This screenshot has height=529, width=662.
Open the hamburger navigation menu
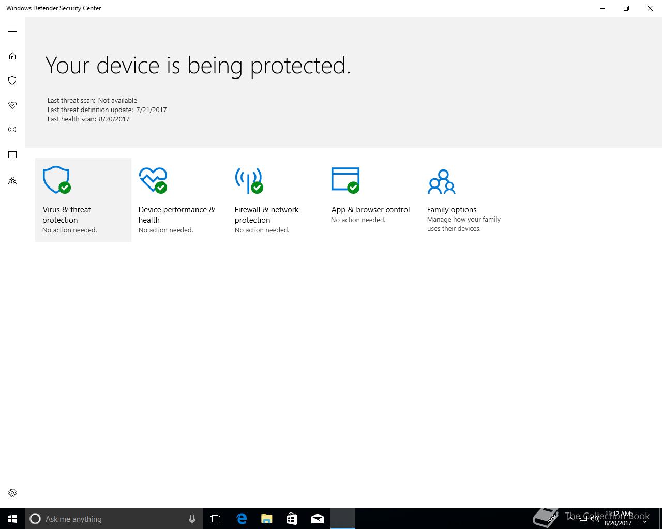(12, 29)
